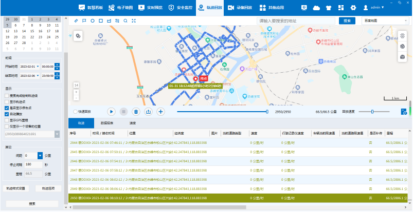Click the fullscreen expand icon on map toolbar
Screen dimensions: 413x212
[134, 20]
